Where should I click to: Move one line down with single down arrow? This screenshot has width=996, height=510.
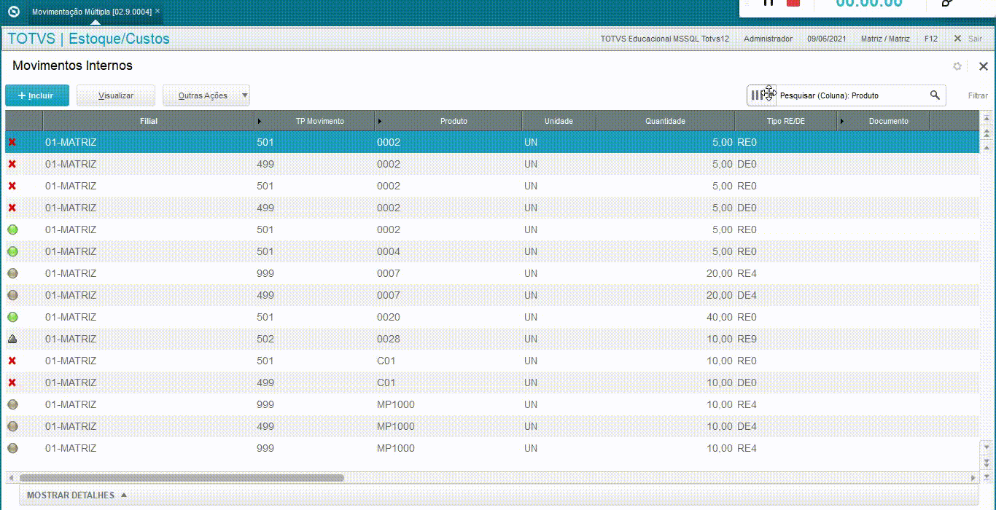[987, 446]
